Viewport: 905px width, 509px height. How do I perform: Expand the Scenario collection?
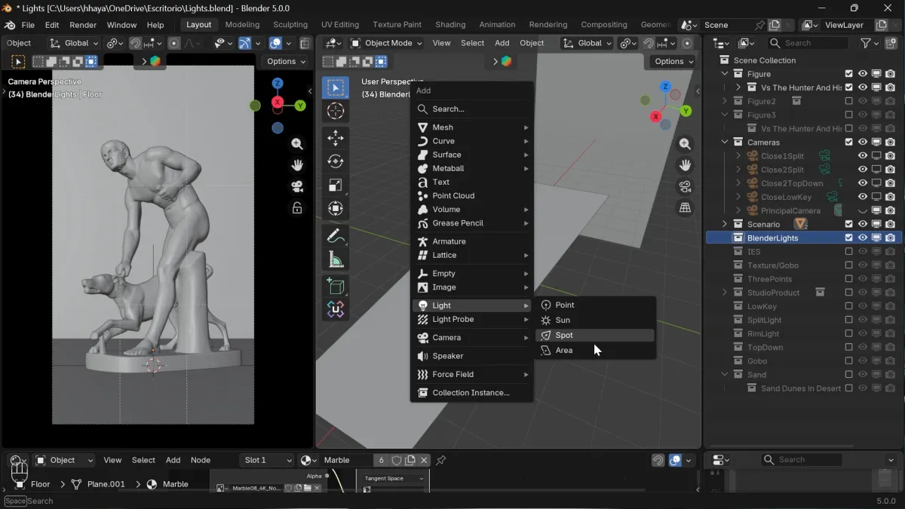tap(725, 224)
